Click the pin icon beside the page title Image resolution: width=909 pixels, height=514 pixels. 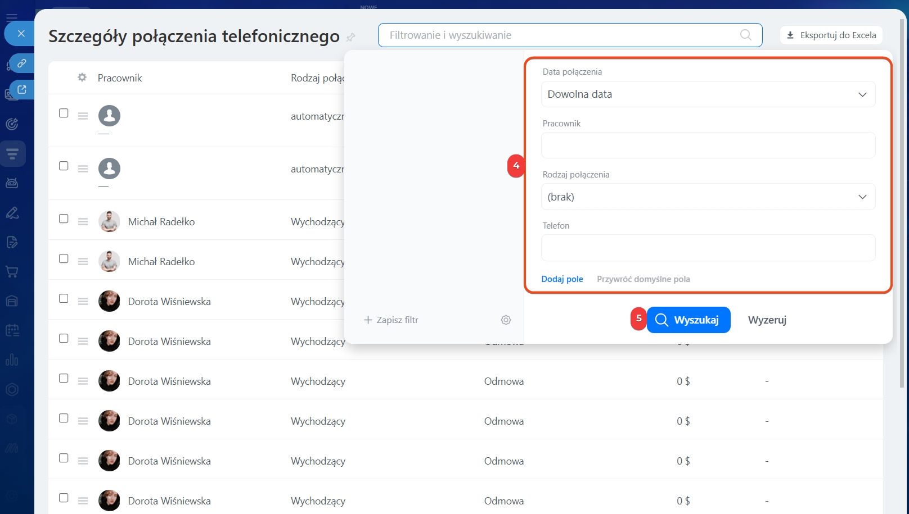point(351,37)
